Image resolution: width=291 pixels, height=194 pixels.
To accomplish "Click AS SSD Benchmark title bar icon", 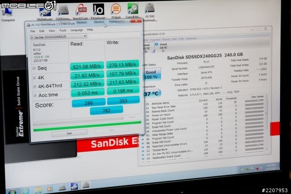I will [28, 25].
